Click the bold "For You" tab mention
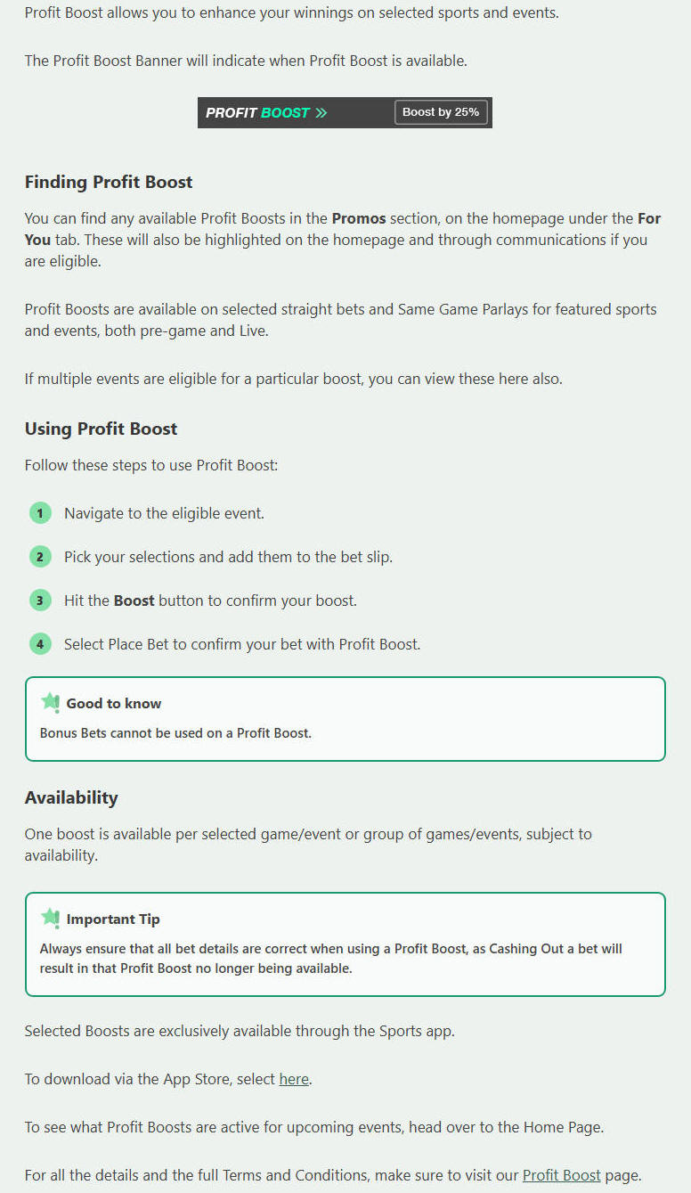This screenshot has width=691, height=1193. (649, 218)
